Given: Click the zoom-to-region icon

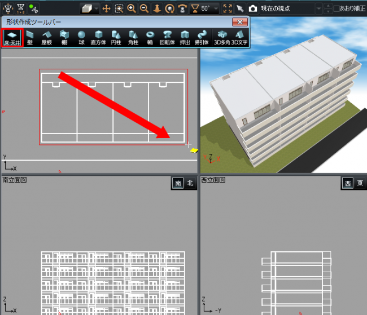Looking at the screenshot, I should (x=119, y=9).
